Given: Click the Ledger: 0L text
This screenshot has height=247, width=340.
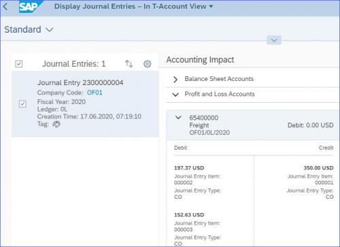Looking at the screenshot, I should [52, 109].
